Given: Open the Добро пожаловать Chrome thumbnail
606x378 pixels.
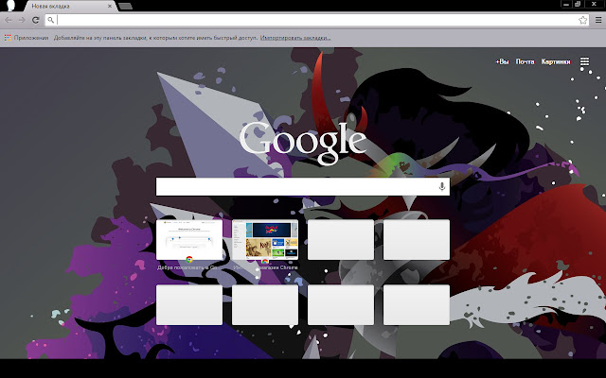Looking at the screenshot, I should (189, 240).
